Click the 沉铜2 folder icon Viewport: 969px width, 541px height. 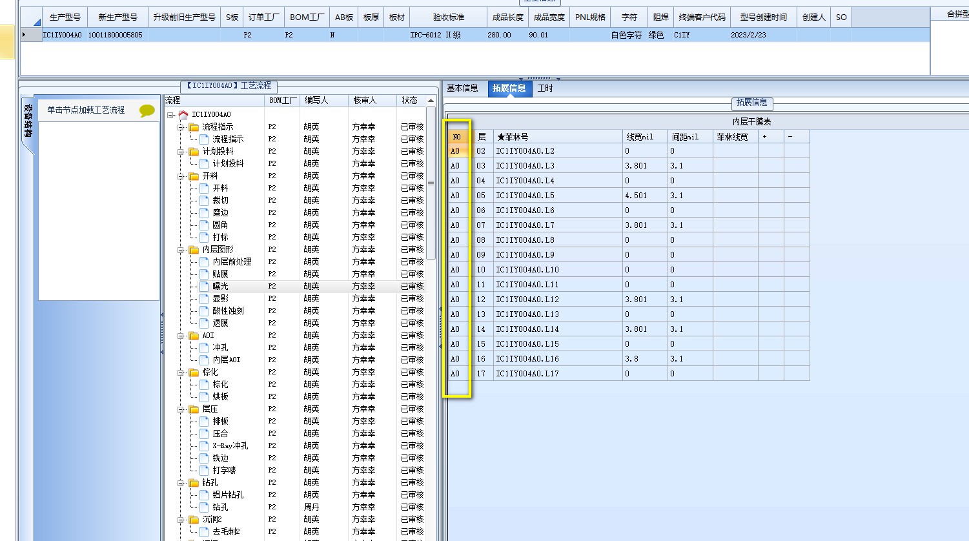coord(194,520)
